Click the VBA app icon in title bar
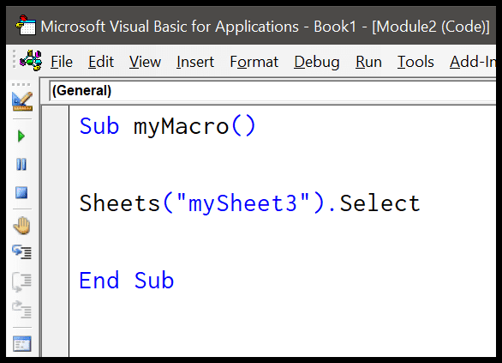Viewport: 502px width, 363px height. point(26,25)
